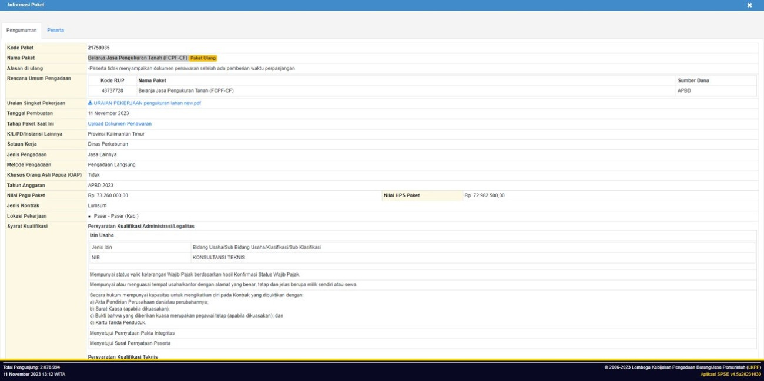Open URAIAN PEKERJAAN pengukuran lahan new.pdf link
764x381 pixels.
(x=147, y=103)
